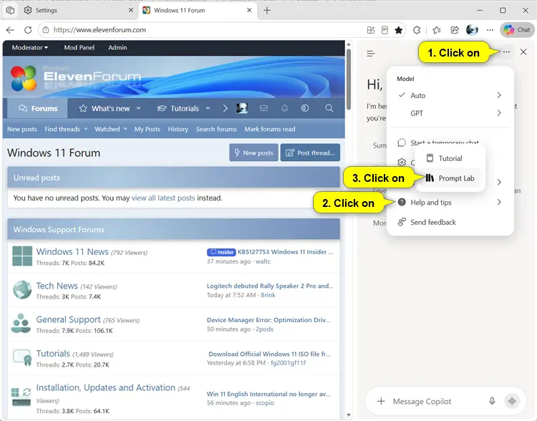Click the History link
Image resolution: width=537 pixels, height=421 pixels.
pyautogui.click(x=178, y=129)
